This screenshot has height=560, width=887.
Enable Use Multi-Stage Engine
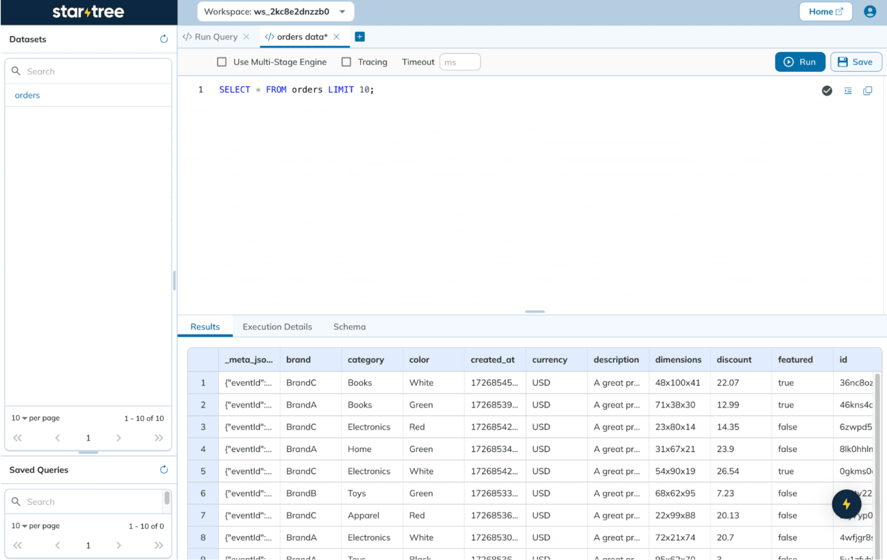click(222, 62)
